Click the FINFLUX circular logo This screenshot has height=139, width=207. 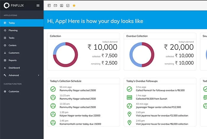(7, 5)
